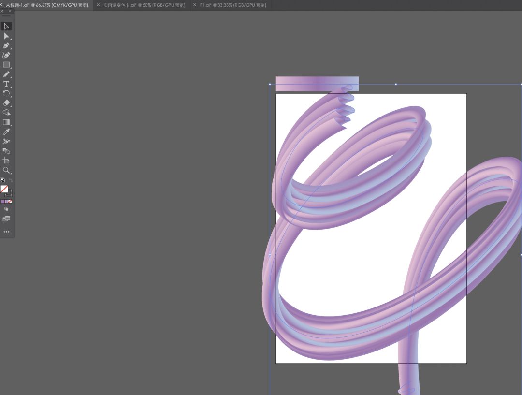522x395 pixels.
Task: Select the Artboard tool
Action: click(6, 161)
